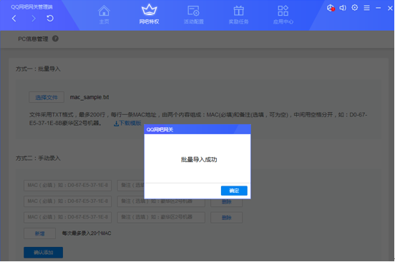
Task: Open the 应用中心 apps tab
Action: 283,14
